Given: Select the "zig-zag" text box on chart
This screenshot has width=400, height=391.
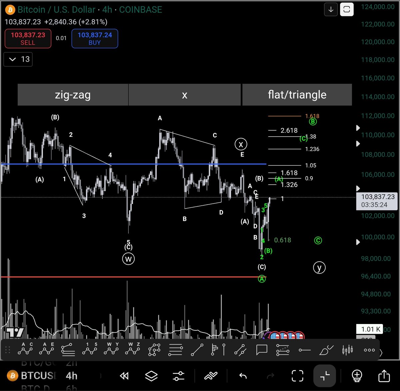Looking at the screenshot, I should (73, 95).
